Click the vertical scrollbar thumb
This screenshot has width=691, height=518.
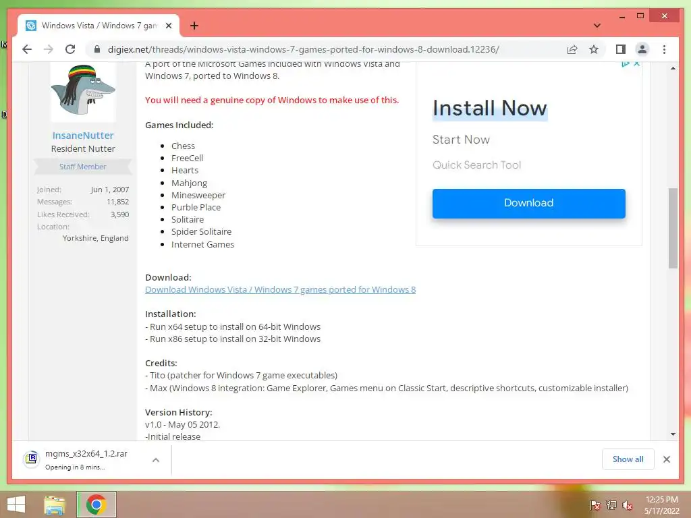tap(673, 228)
